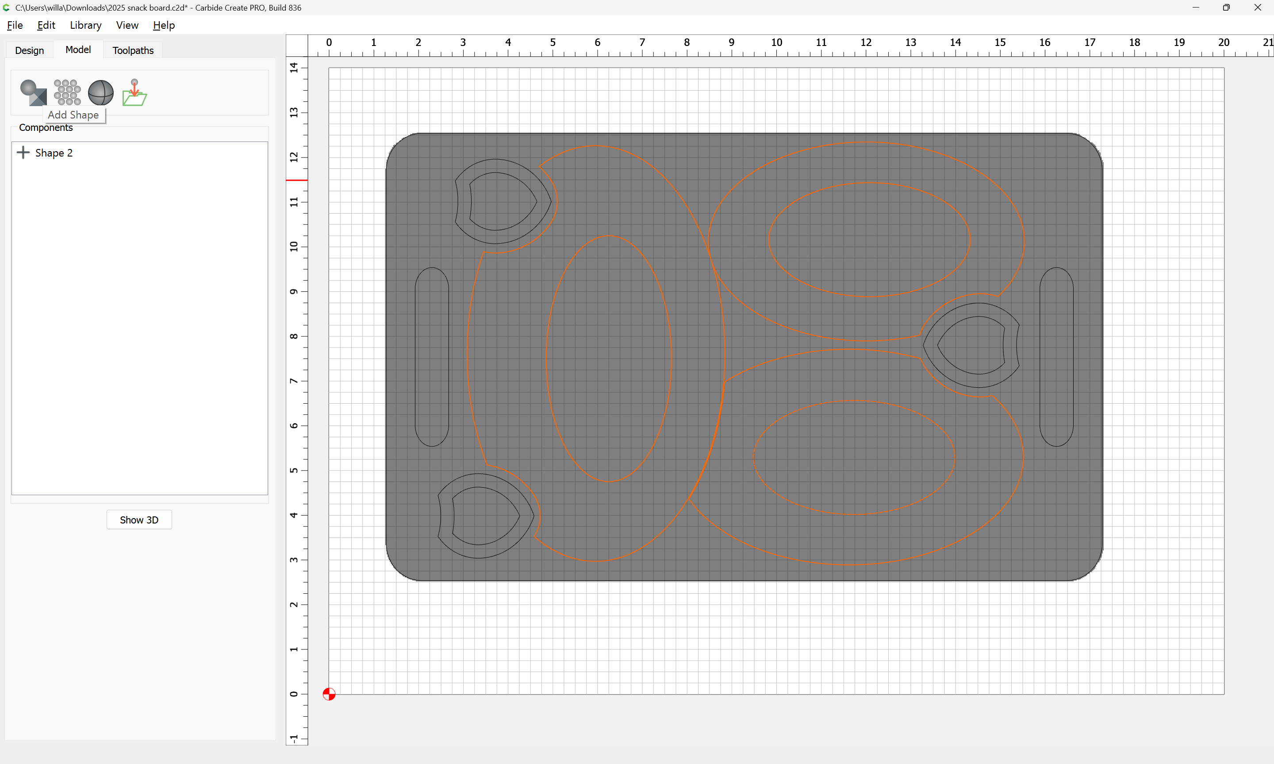The height and width of the screenshot is (764, 1274).
Task: Click the Add Texture dots icon
Action: click(x=67, y=93)
